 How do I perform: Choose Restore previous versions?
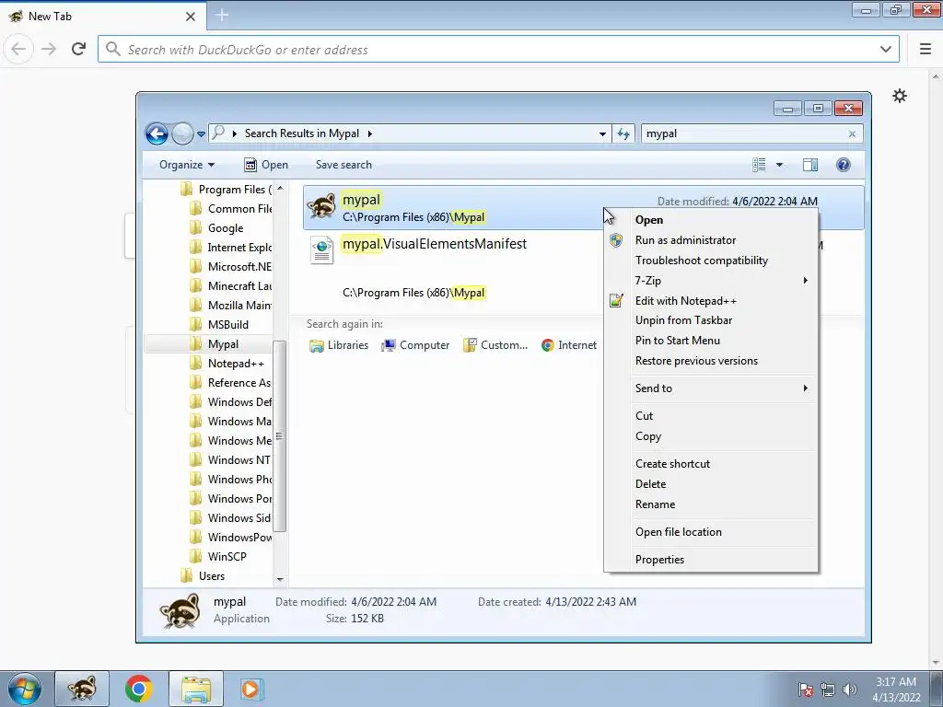(712, 361)
